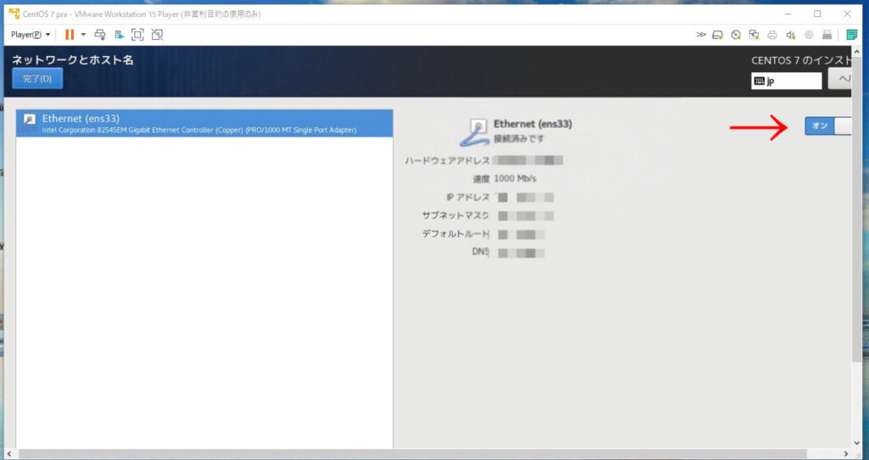Viewport: 869px width, 460px height.
Task: Click the horizontal scrollbar right arrow
Action: (846, 454)
